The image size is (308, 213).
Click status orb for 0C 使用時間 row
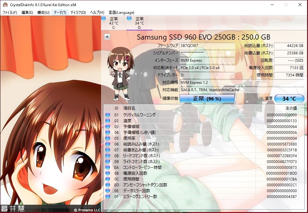[108, 179]
